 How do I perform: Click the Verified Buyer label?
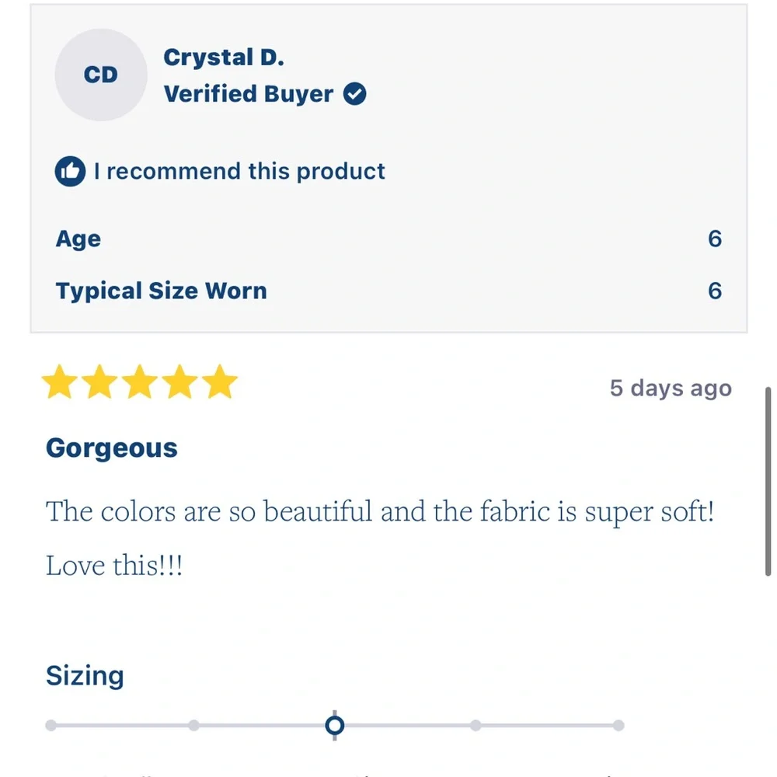point(249,94)
